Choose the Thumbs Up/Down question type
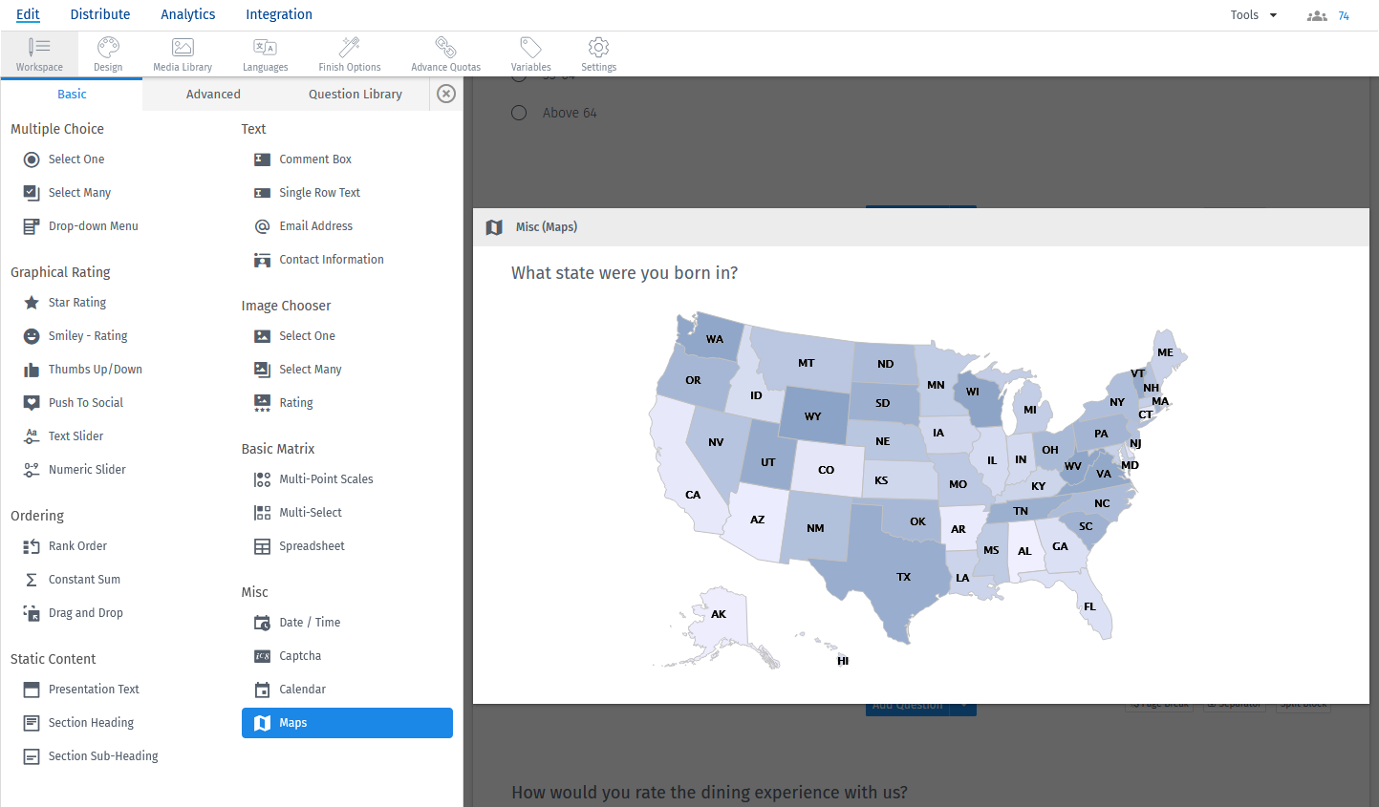 (95, 369)
